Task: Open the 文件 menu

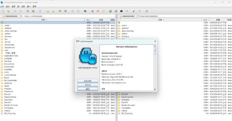Action: (x=2, y=6)
